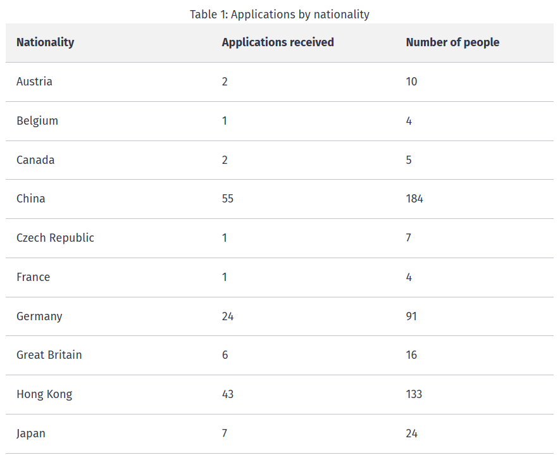This screenshot has height=455, width=560.
Task: Select the France nationality cell
Action: tap(33, 277)
